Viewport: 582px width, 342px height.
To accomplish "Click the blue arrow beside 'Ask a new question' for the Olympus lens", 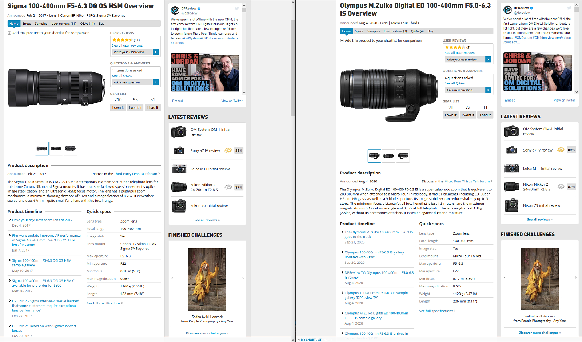I will (x=488, y=90).
